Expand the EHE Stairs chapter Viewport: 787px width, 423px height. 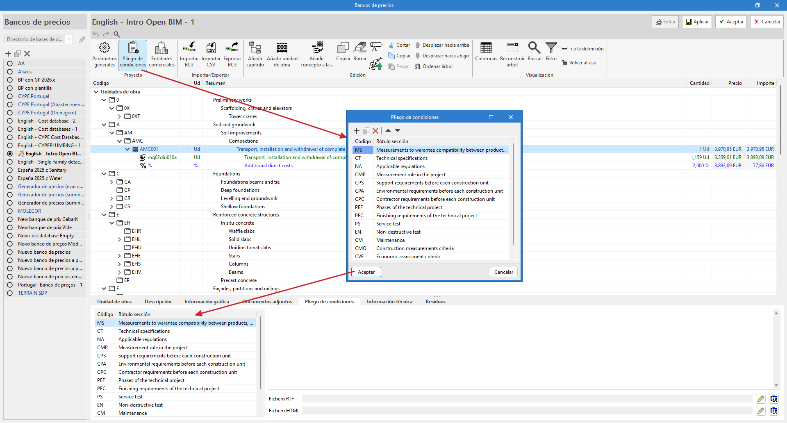[x=119, y=256]
